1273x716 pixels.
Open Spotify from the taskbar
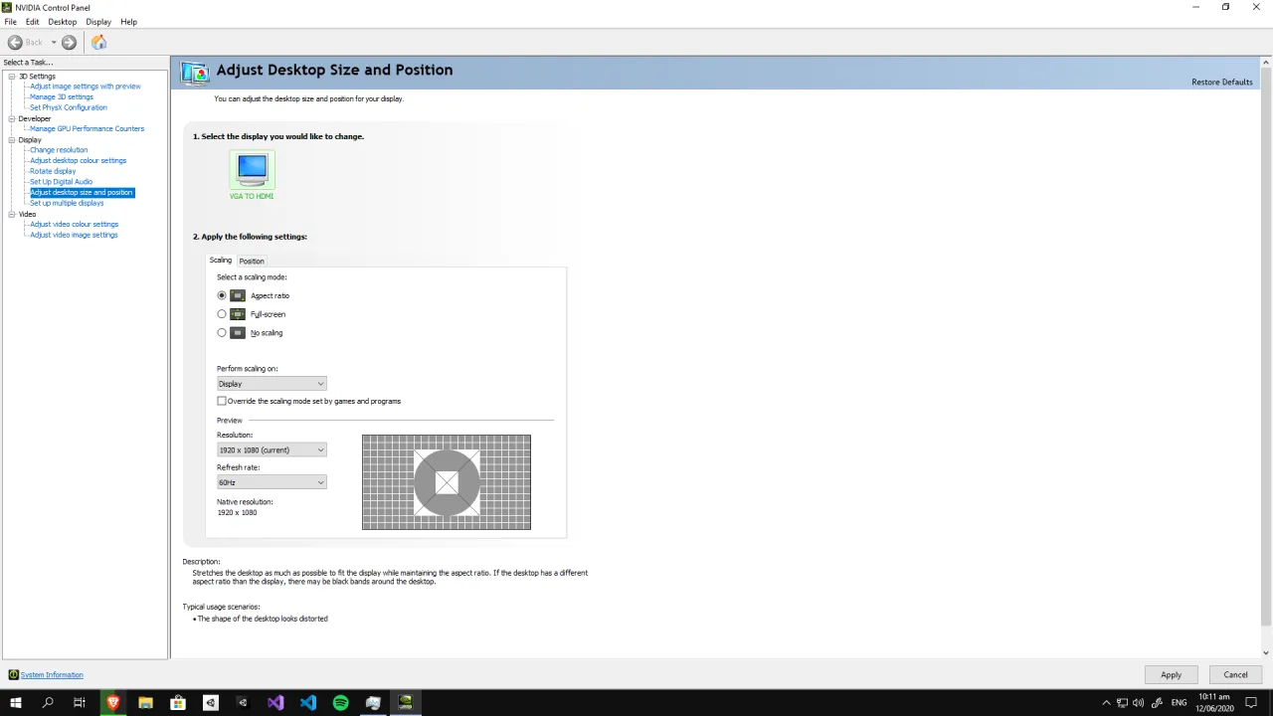(340, 703)
